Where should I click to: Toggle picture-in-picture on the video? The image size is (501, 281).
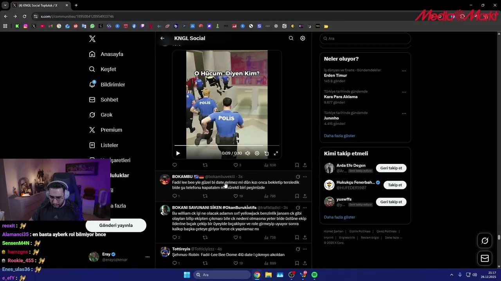pyautogui.click(x=267, y=153)
